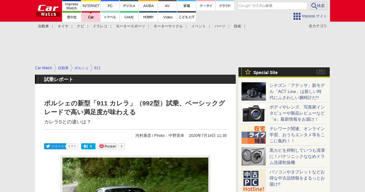Viewport: 365px width, 192px height.
Task: Open the トラベル Watch tab
Action: 110,17
